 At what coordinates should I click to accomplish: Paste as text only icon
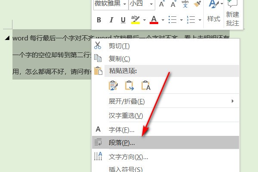coord(145,85)
